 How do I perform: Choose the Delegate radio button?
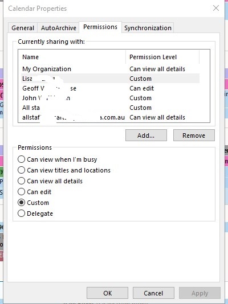21,213
